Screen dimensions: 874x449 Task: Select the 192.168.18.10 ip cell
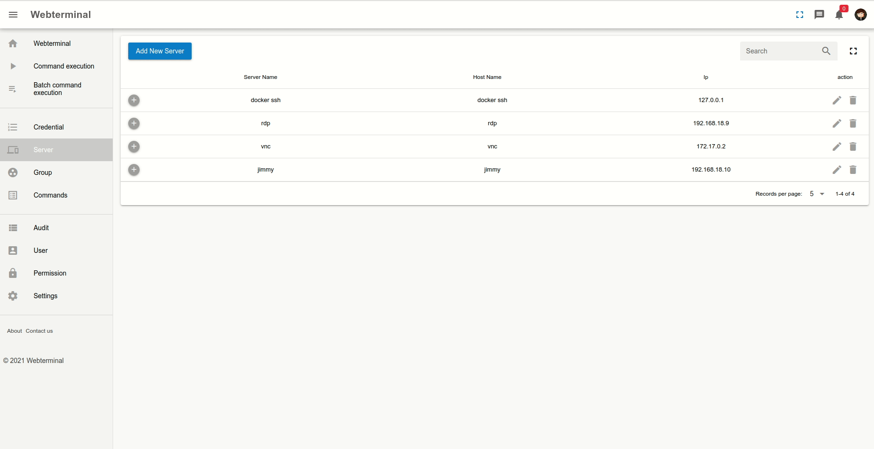[711, 170]
